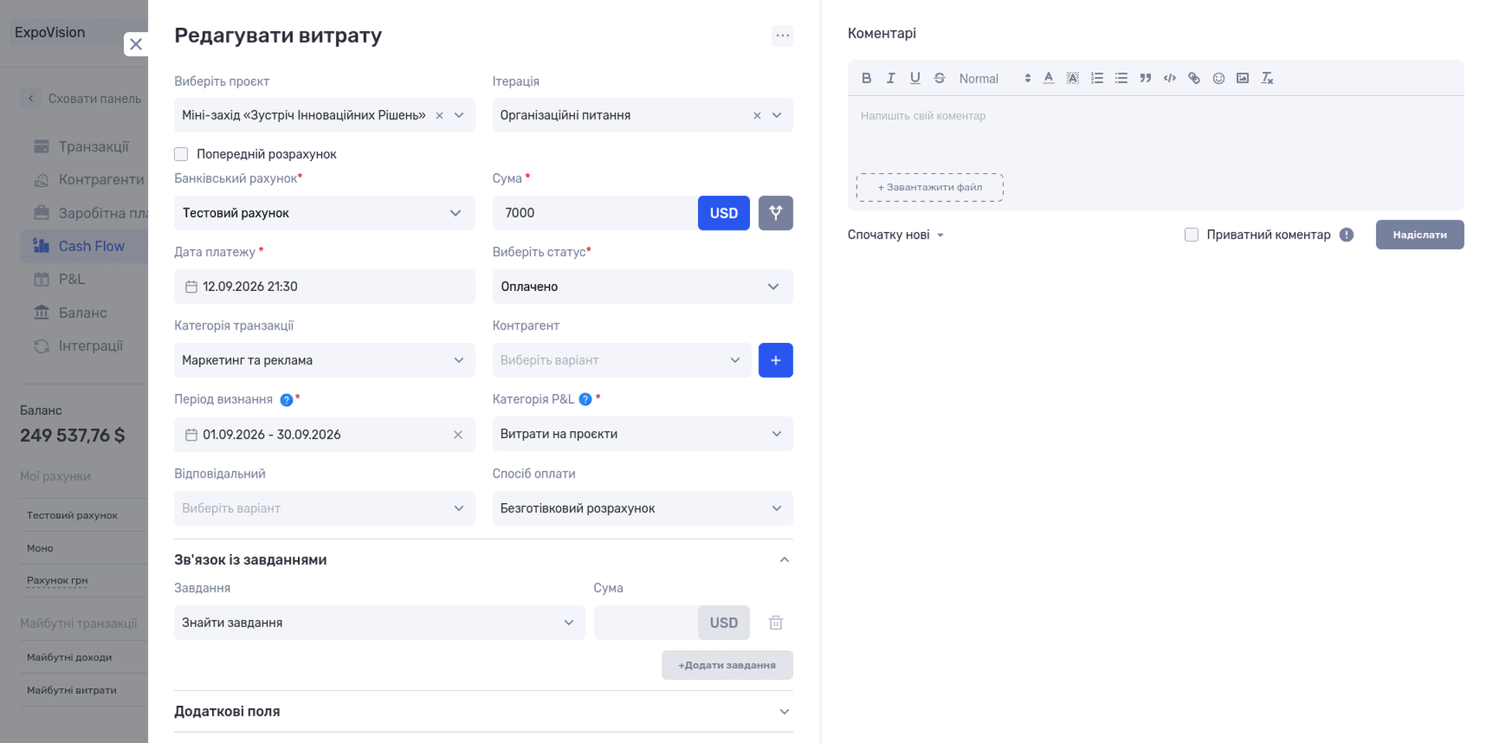Screen dimensions: 1486x743
Task: Delete the linked task row with trash icon
Action: point(776,622)
